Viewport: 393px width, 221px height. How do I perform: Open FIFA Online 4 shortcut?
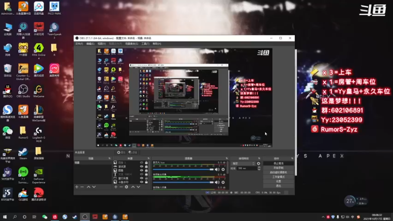[x=39, y=51]
